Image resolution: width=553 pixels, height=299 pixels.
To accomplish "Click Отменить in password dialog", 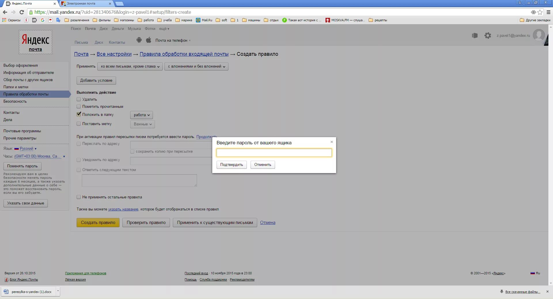I will (263, 165).
